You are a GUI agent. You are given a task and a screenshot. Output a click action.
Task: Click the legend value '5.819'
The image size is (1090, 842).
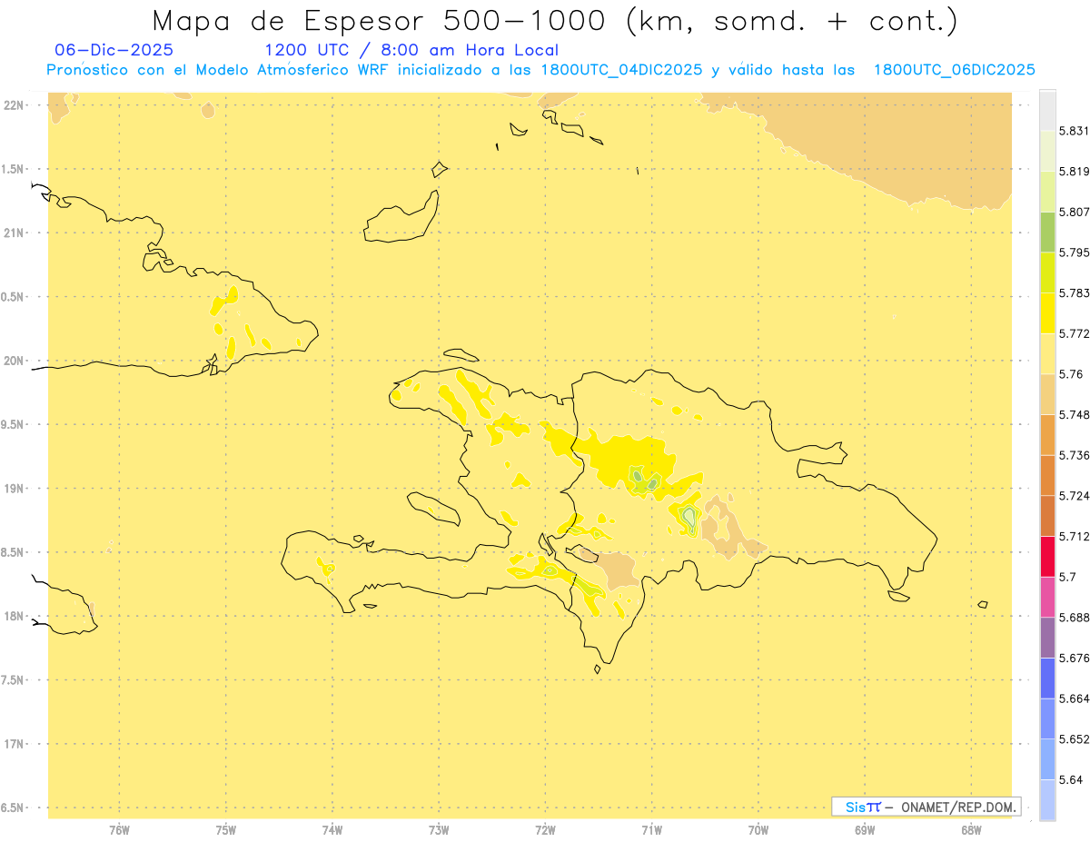1075,172
